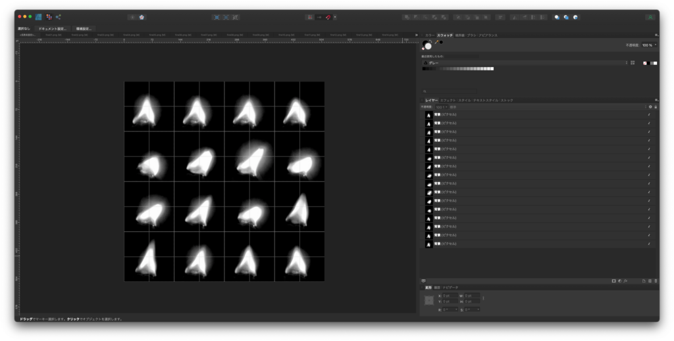Pick a color with the eyedropper icon
The image size is (674, 341).
[436, 43]
